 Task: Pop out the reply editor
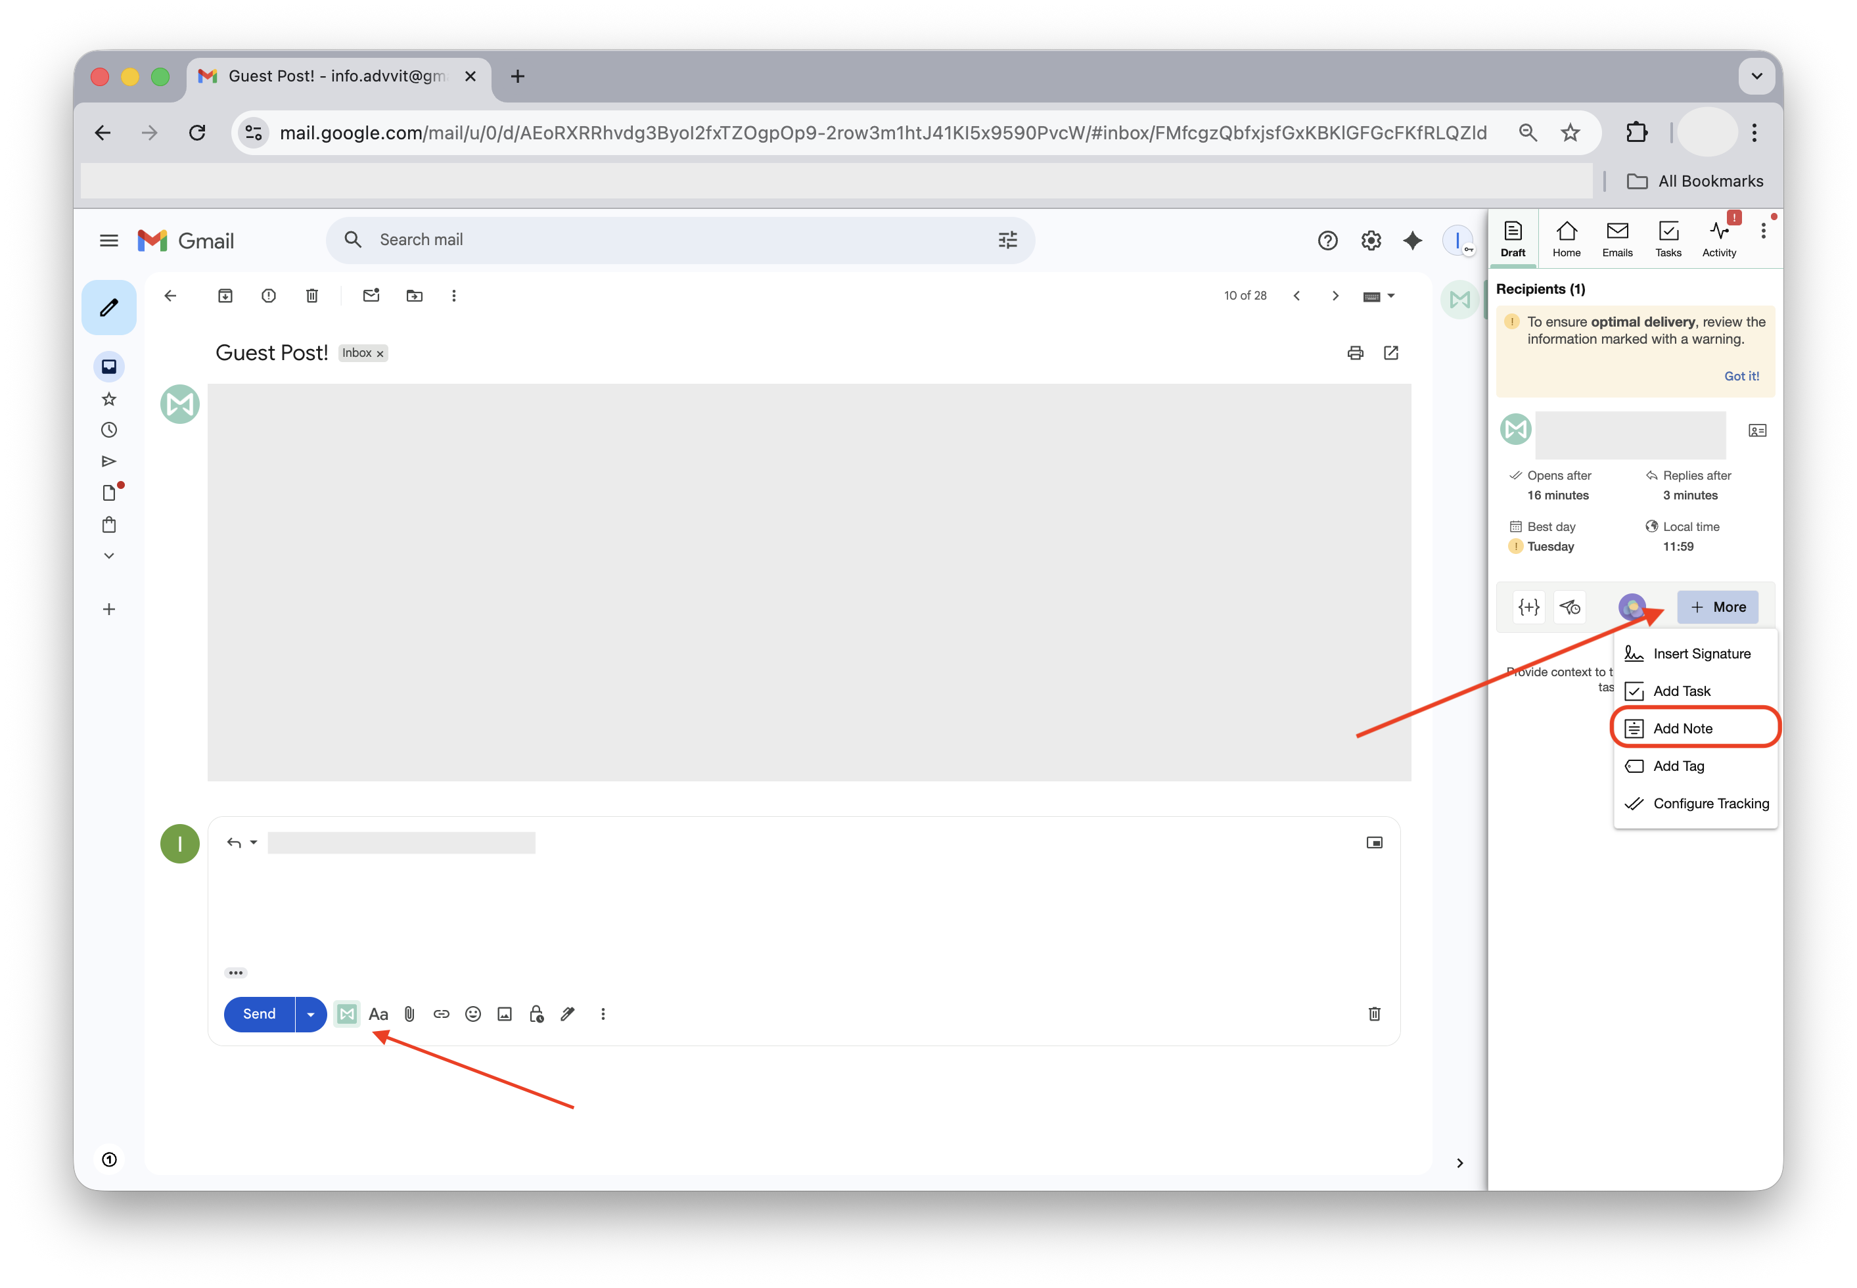1375,842
